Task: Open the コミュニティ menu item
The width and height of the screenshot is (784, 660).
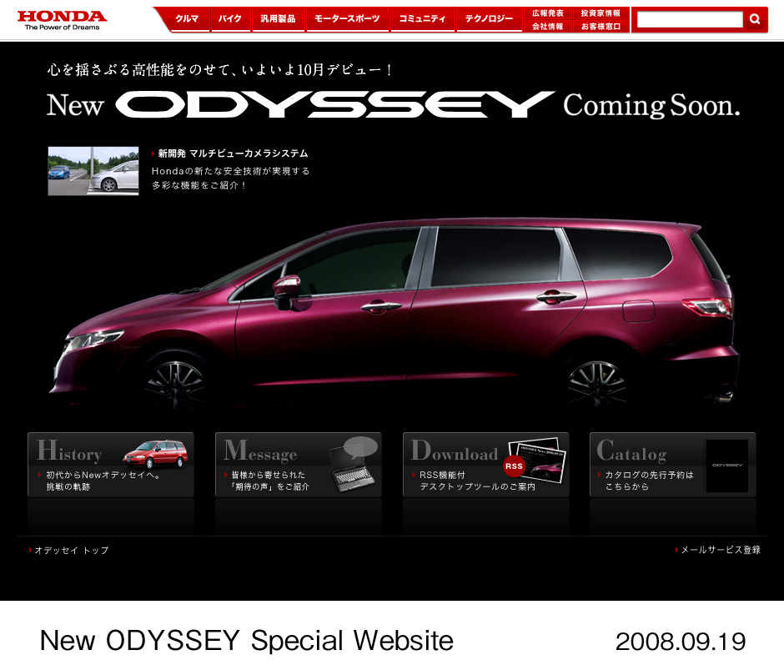Action: pyautogui.click(x=422, y=18)
